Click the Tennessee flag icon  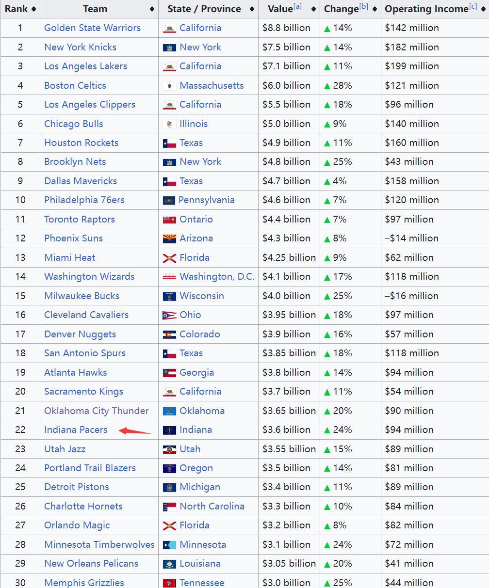click(x=169, y=583)
